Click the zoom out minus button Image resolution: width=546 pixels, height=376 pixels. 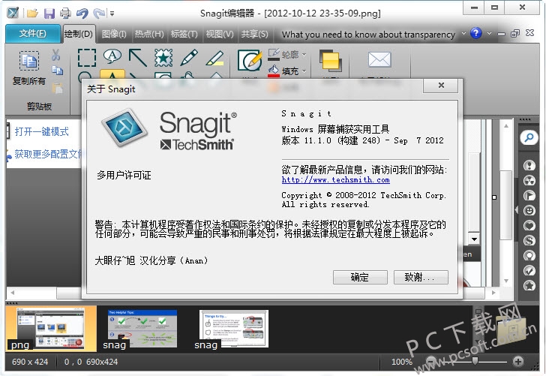coord(430,361)
